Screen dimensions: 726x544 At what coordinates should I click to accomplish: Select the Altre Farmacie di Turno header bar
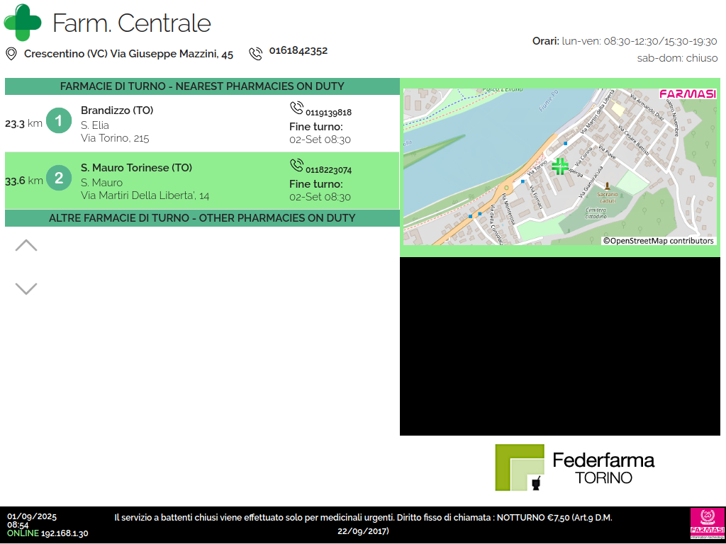pyautogui.click(x=202, y=218)
